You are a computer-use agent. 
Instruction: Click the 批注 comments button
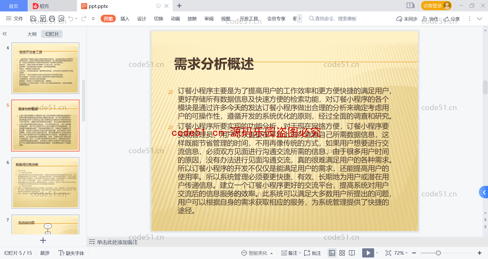click(x=313, y=253)
